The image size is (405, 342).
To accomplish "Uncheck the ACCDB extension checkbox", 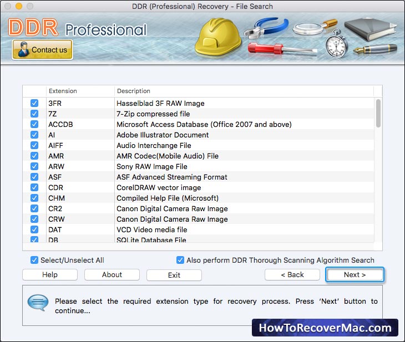I will pyautogui.click(x=34, y=124).
